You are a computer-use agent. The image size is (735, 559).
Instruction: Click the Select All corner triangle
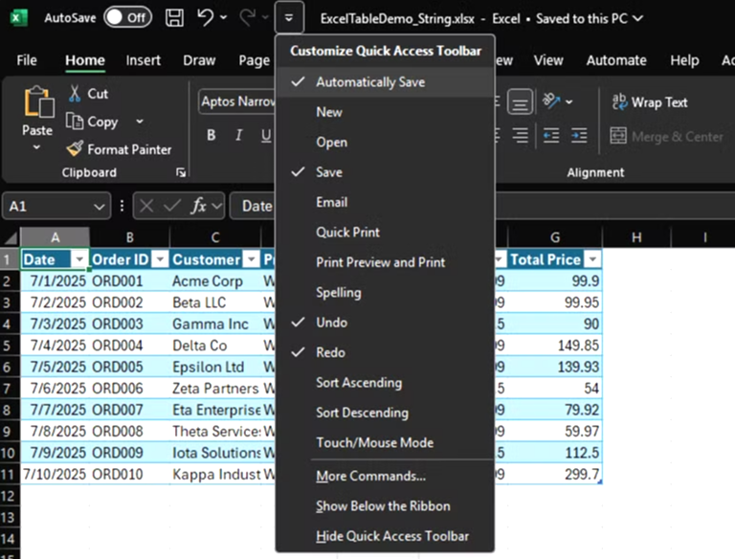pos(11,237)
